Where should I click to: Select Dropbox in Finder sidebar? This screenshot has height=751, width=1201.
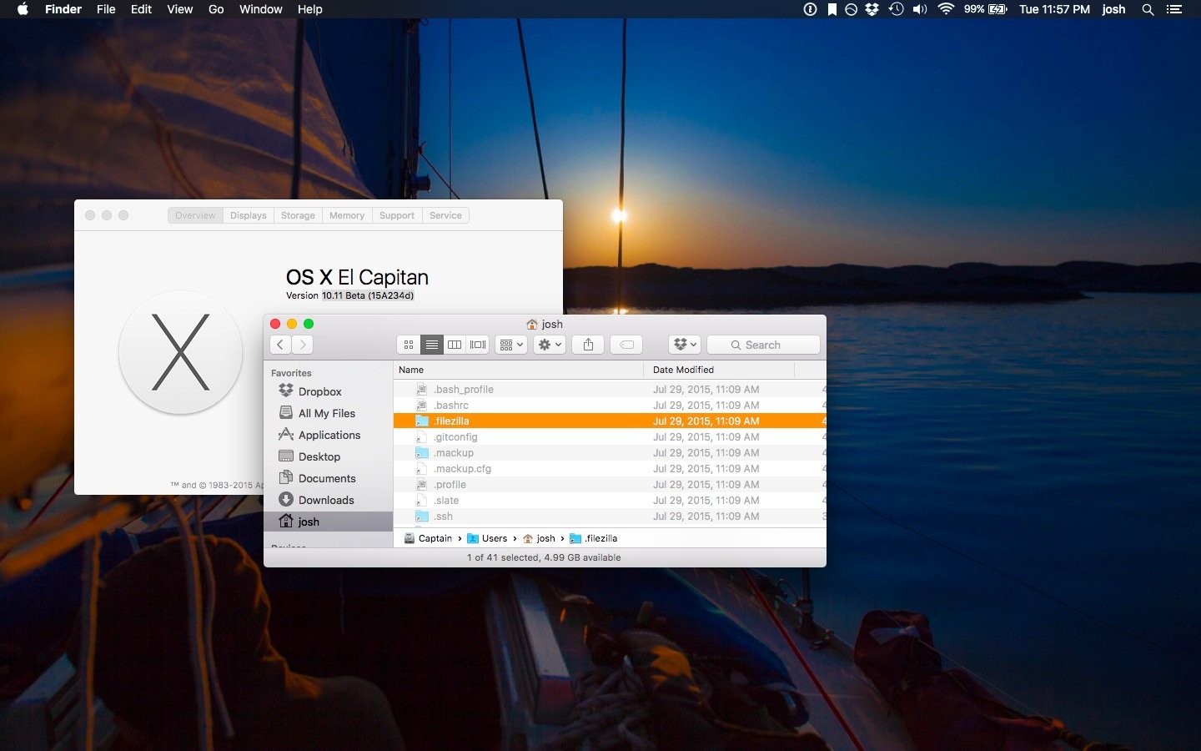(x=328, y=391)
